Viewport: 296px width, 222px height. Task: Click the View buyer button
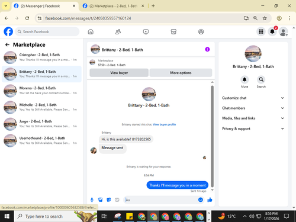[x=119, y=73]
